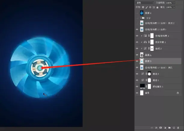This screenshot has width=184, height=131.
Task: Toggle visibility of the 曲线 1 layer
Action: [137, 80]
